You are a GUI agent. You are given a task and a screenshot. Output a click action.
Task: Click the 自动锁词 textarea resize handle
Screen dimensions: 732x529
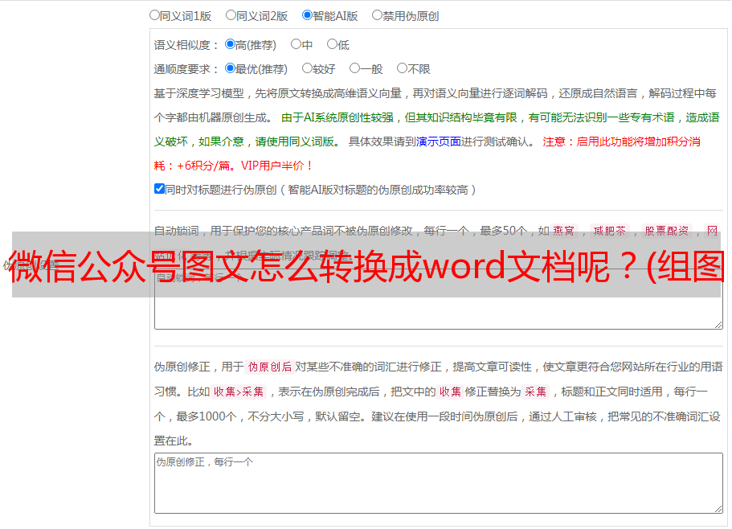718,323
